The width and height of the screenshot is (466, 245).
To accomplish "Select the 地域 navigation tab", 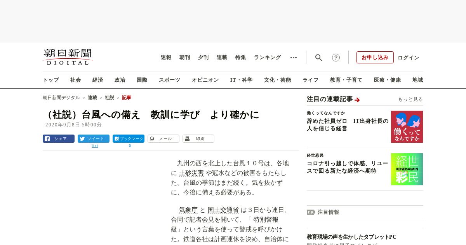I will (x=418, y=80).
